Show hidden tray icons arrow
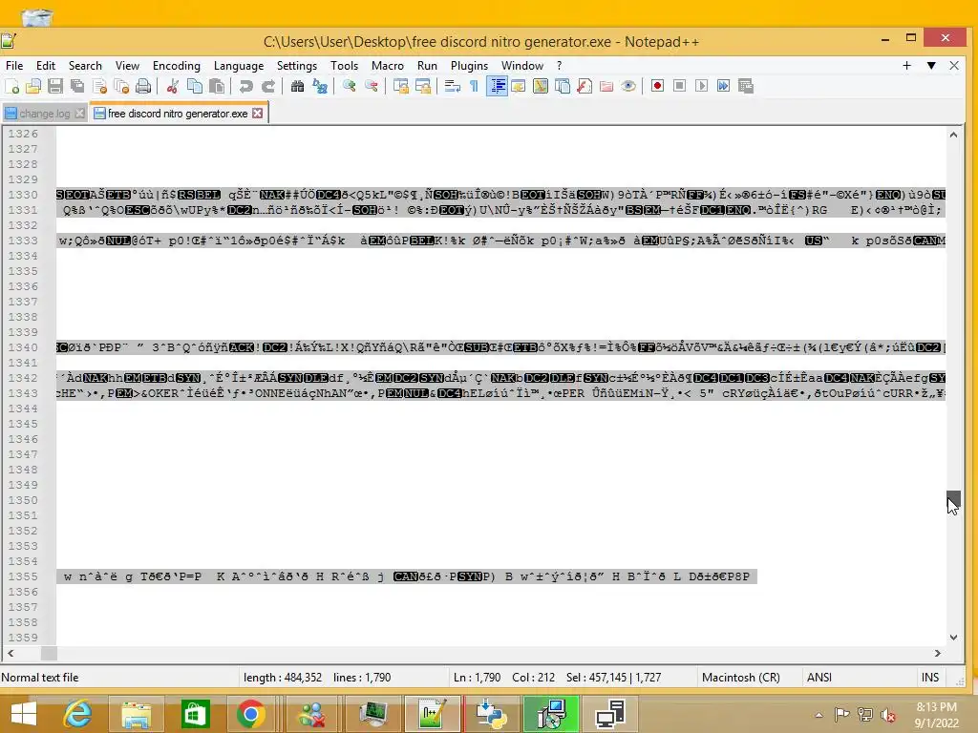 [x=819, y=715]
